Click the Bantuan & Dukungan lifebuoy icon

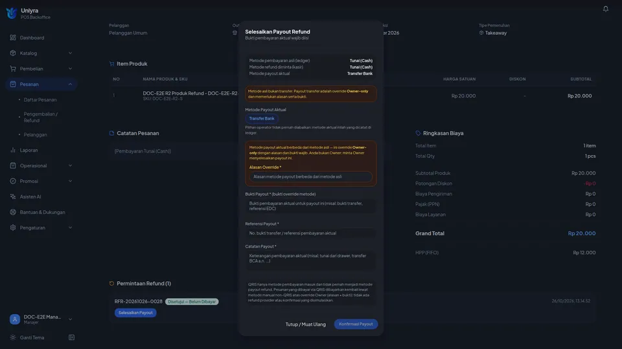click(13, 212)
